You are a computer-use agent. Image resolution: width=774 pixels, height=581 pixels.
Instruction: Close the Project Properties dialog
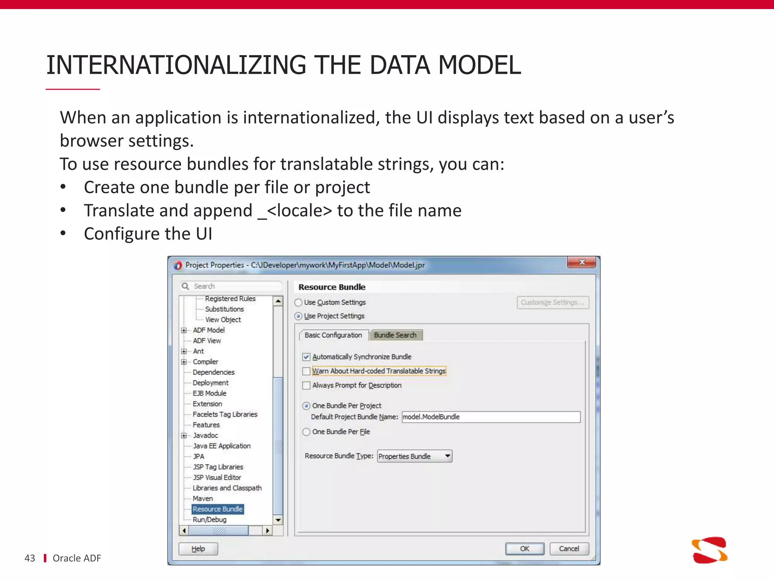click(x=582, y=262)
